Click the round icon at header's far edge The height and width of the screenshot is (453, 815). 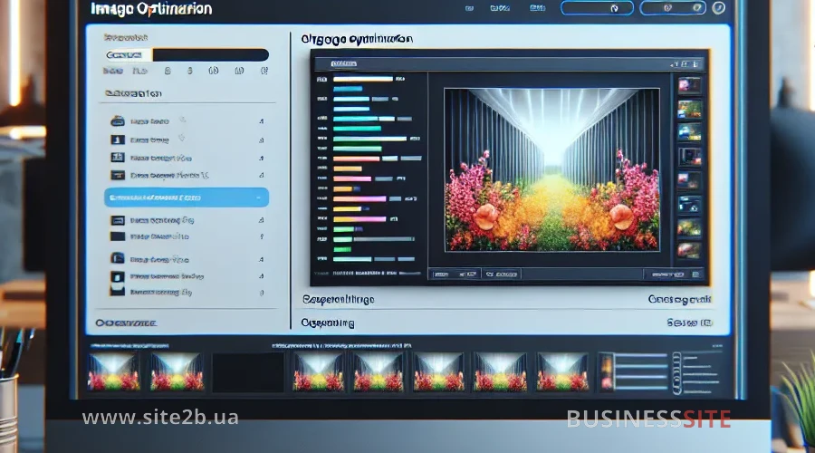click(719, 8)
